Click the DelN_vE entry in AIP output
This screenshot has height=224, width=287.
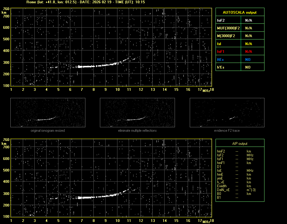pos(223,190)
